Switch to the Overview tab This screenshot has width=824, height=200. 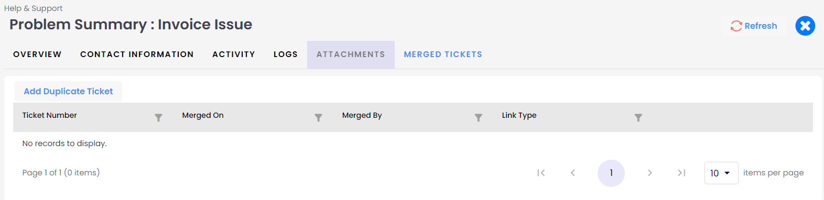click(x=37, y=54)
